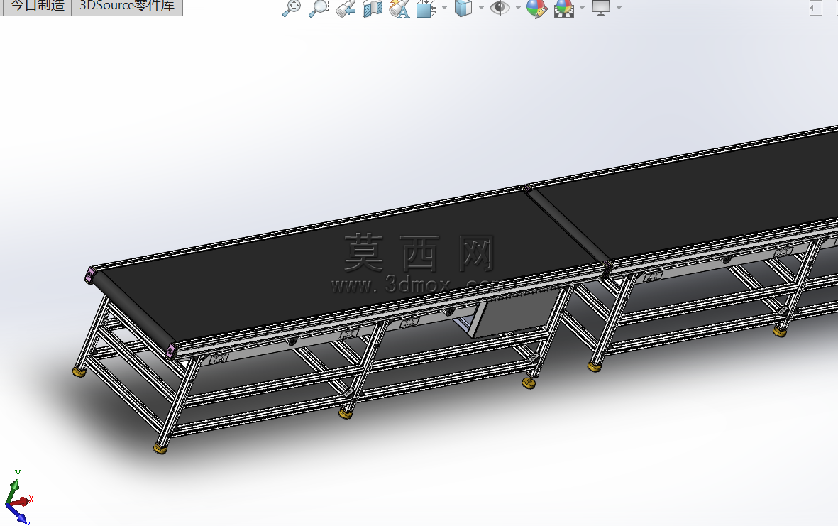Toggle Hide/Show Items eye icon
The width and height of the screenshot is (838, 526).
coord(500,8)
